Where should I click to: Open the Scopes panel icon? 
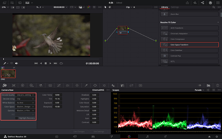208,85
